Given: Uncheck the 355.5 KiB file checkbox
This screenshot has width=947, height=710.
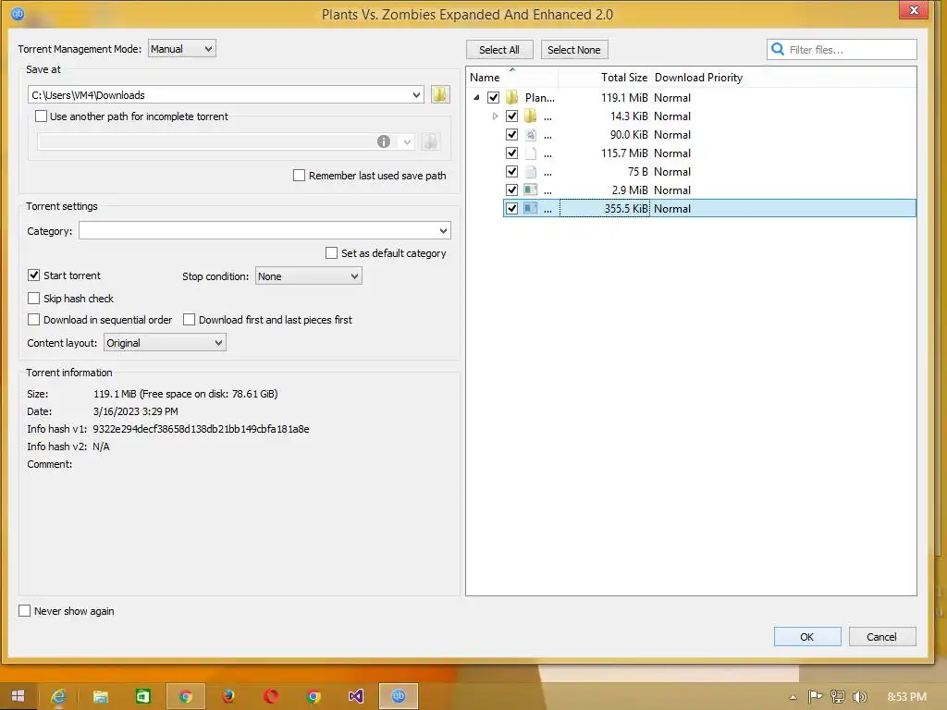Looking at the screenshot, I should [512, 208].
